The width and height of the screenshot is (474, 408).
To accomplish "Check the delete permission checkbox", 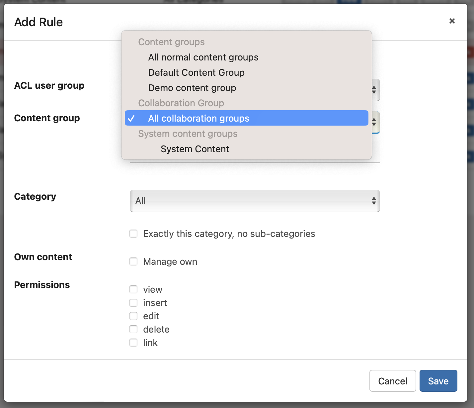I will (133, 330).
